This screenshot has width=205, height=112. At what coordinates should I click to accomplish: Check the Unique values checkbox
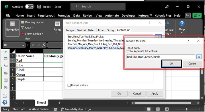point(69,85)
